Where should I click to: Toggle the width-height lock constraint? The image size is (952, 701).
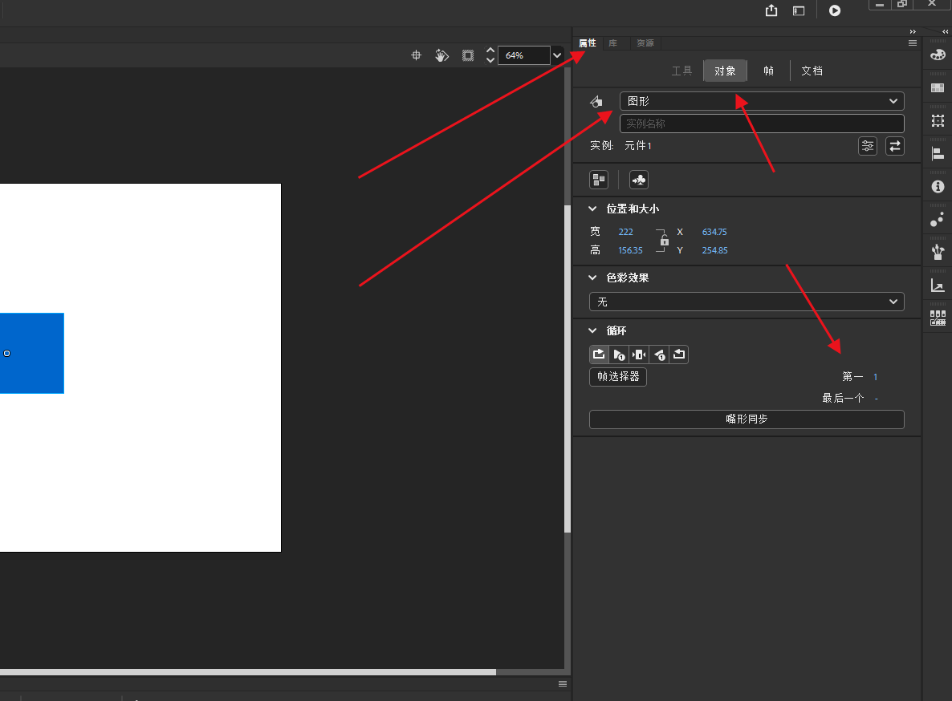664,241
